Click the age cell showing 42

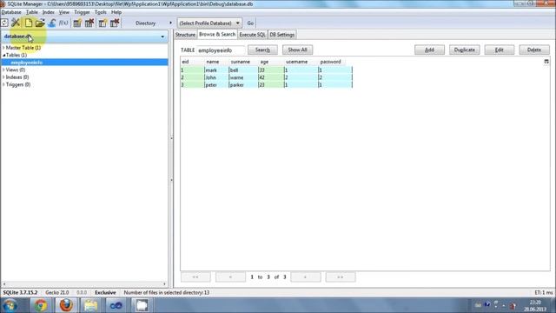click(x=270, y=77)
